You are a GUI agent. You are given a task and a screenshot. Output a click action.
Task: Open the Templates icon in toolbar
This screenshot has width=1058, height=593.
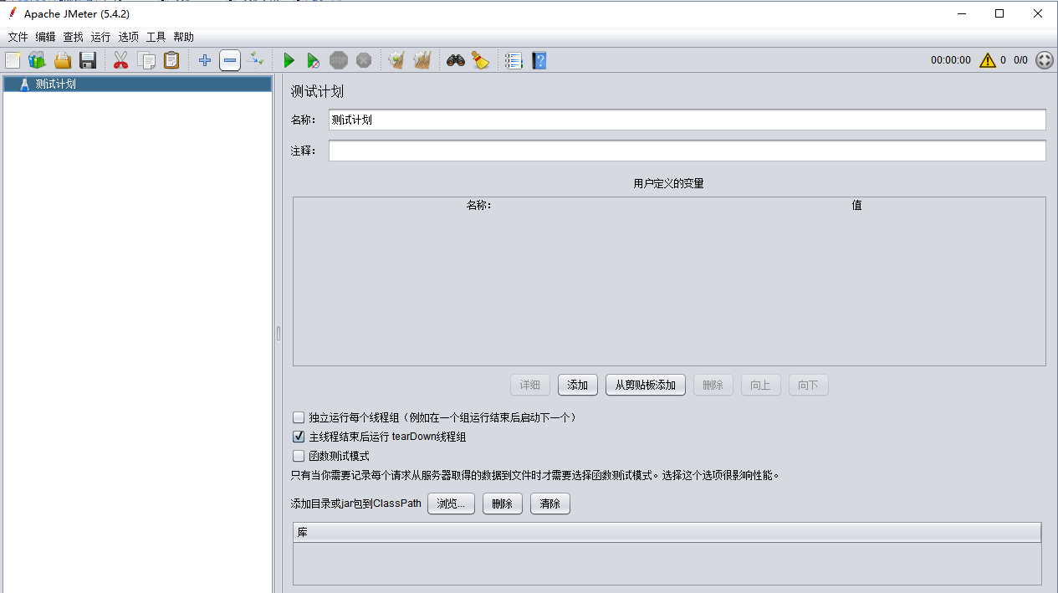(37, 60)
